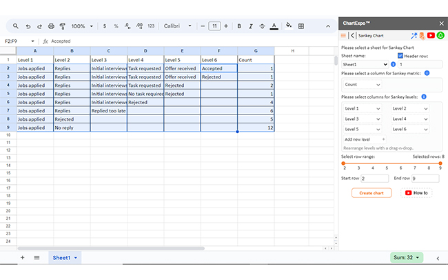The image size is (448, 280).
Task: Select cell containing 'No reply'
Action: click(x=72, y=128)
